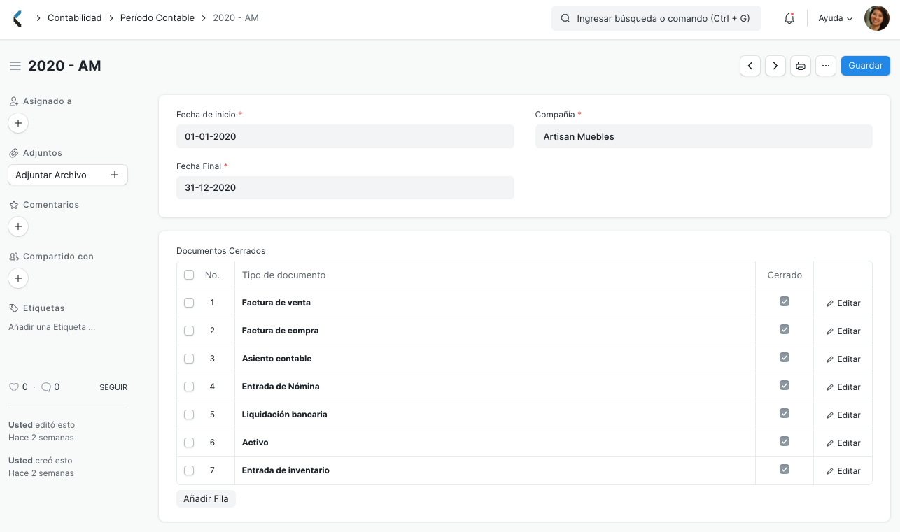Click the 2020 - AM breadcrumb

click(236, 18)
